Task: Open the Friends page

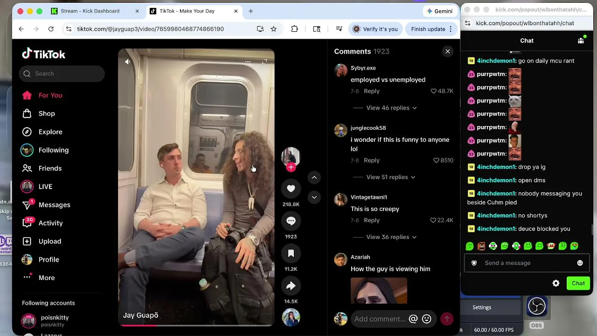Action: [50, 168]
